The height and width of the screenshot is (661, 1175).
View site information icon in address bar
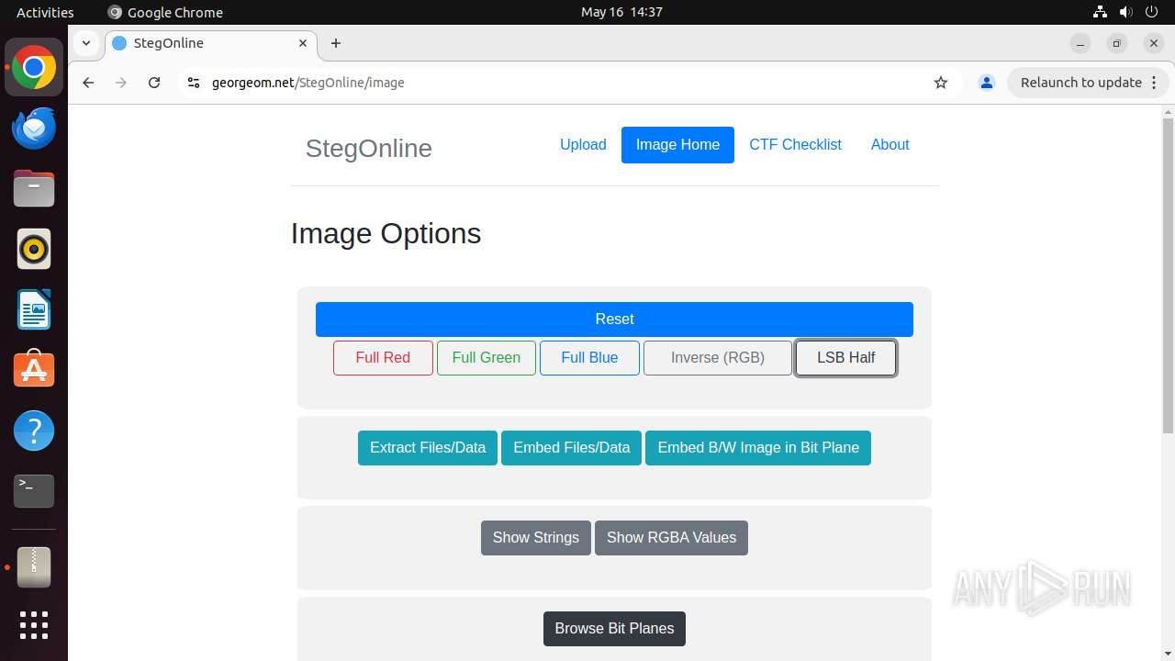(193, 83)
